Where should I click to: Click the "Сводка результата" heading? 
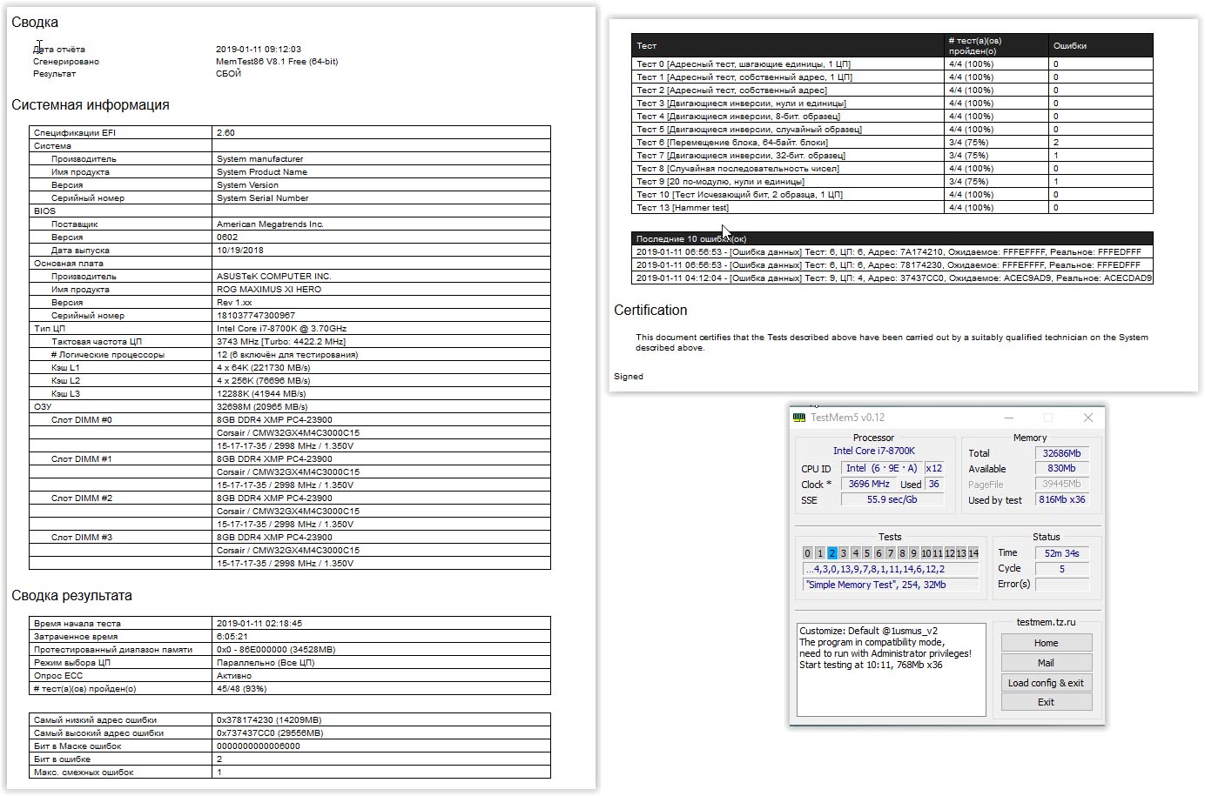(72, 596)
